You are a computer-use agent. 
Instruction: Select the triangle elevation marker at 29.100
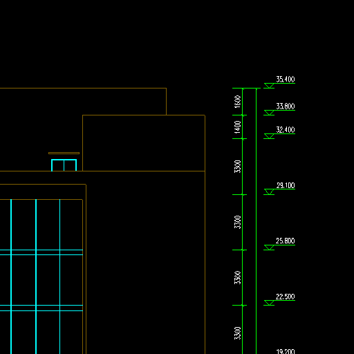269,192
